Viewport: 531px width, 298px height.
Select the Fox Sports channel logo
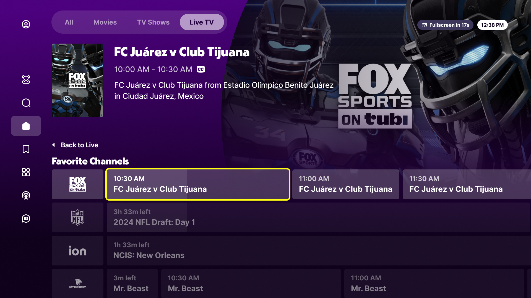tap(77, 184)
